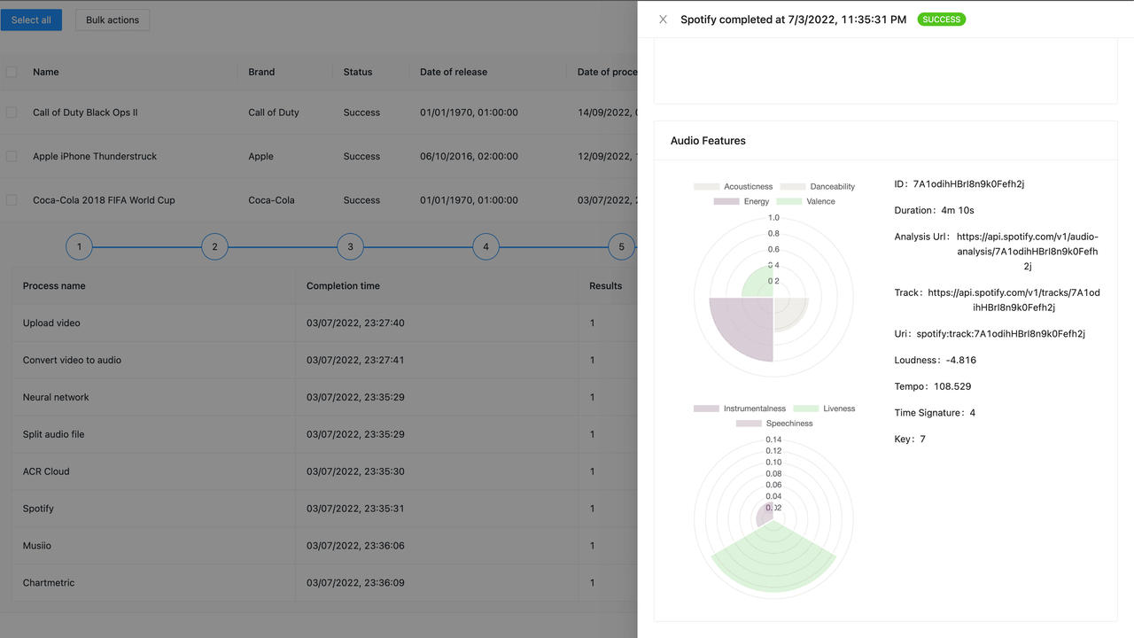Hide the Energy series in chart

pyautogui.click(x=742, y=202)
